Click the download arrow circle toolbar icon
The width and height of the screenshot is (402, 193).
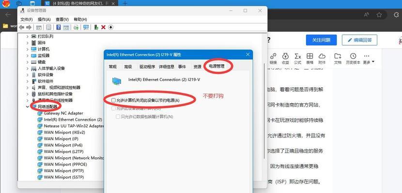(111, 27)
